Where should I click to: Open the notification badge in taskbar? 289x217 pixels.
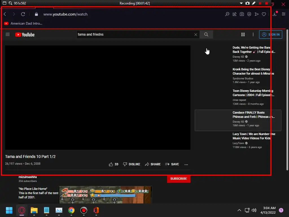point(281,210)
